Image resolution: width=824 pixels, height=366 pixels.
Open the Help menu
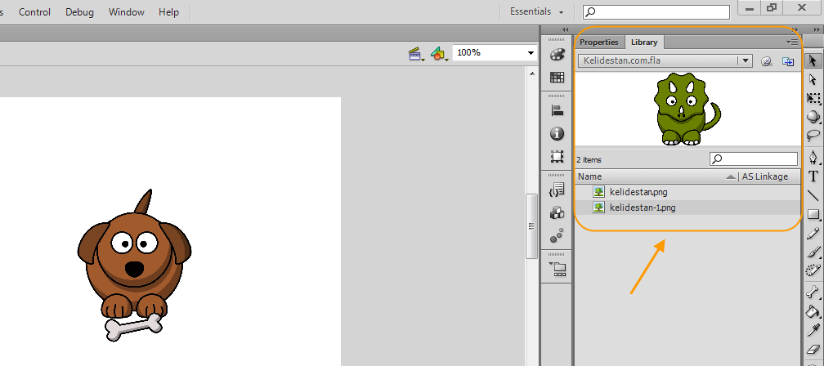168,11
